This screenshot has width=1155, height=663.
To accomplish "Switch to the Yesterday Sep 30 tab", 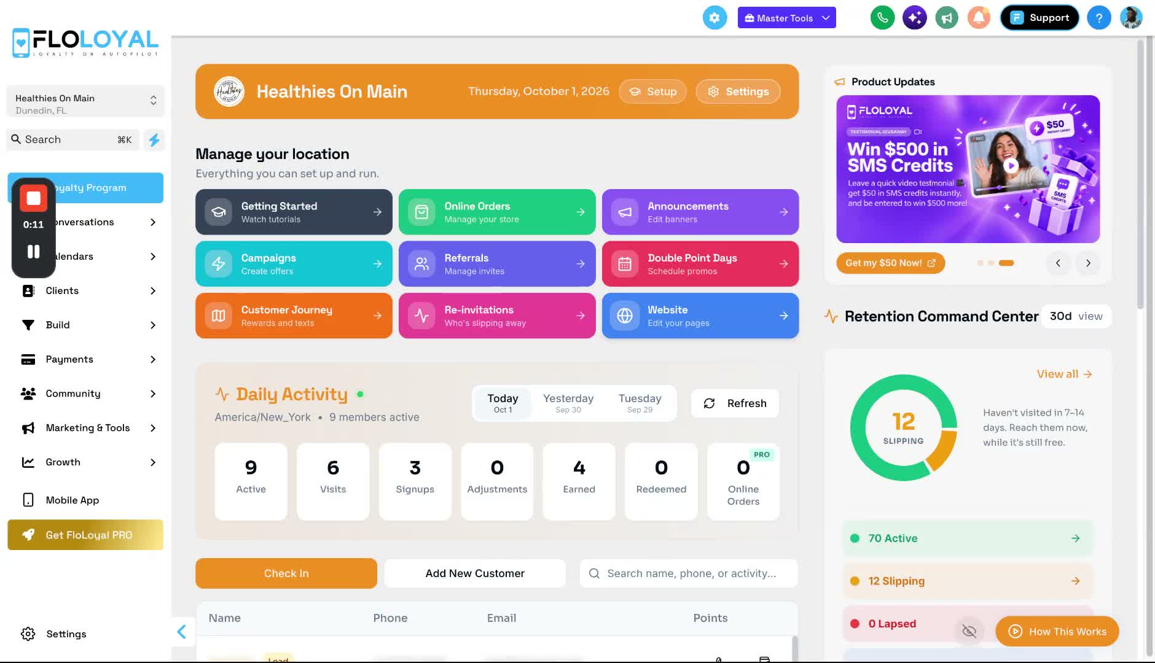I will pyautogui.click(x=568, y=403).
